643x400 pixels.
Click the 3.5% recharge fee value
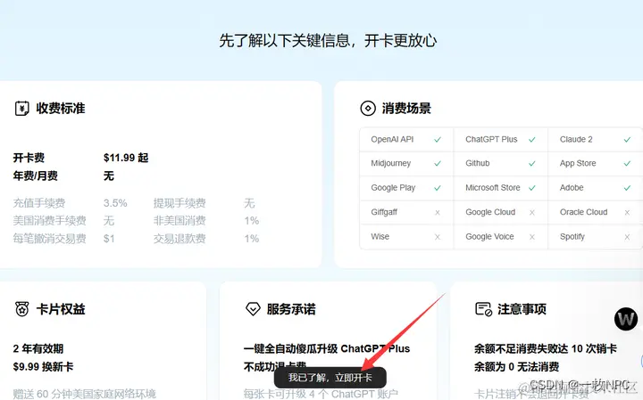[x=115, y=203]
